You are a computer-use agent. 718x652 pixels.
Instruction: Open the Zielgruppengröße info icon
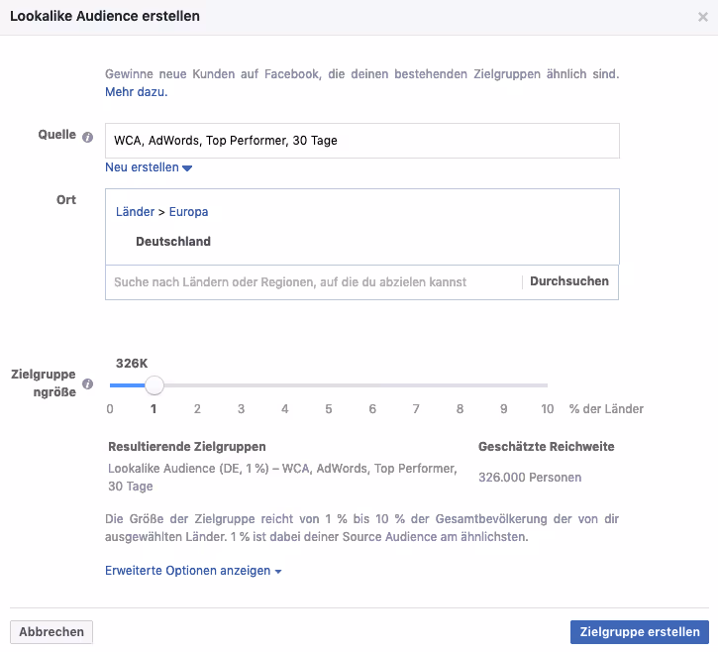(87, 383)
